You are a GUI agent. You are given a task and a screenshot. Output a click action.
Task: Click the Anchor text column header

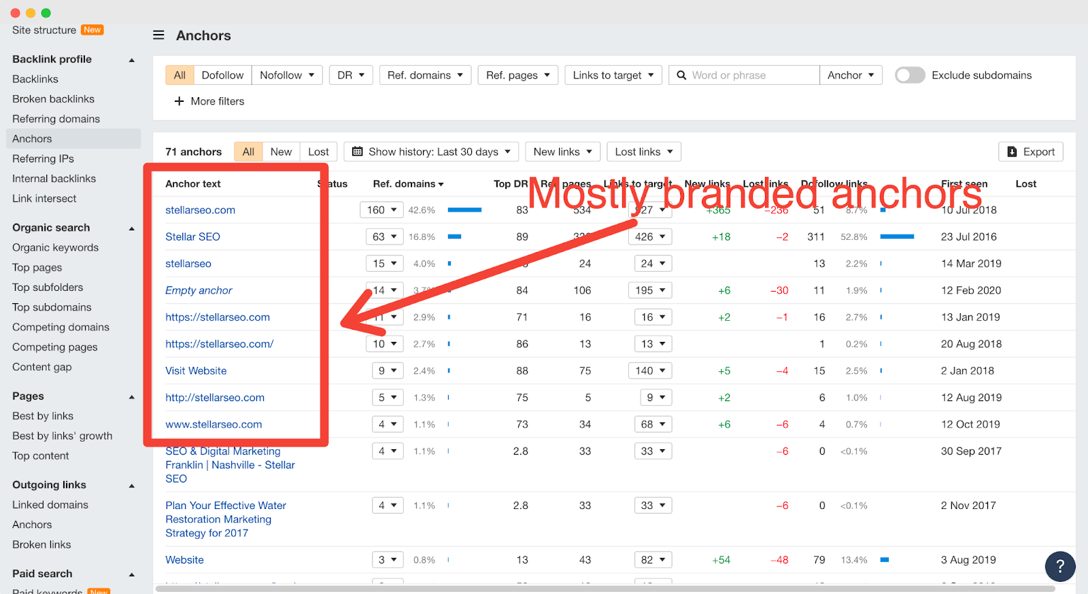193,184
